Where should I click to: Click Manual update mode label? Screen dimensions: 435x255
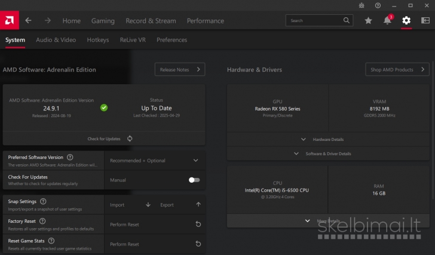coord(118,180)
